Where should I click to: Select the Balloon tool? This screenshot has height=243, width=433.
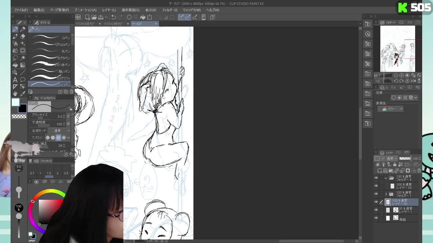pyautogui.click(x=23, y=80)
